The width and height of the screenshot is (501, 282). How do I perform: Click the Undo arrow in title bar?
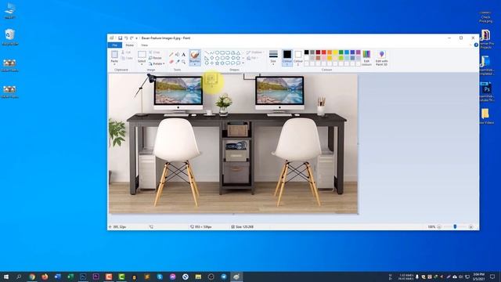(x=126, y=38)
